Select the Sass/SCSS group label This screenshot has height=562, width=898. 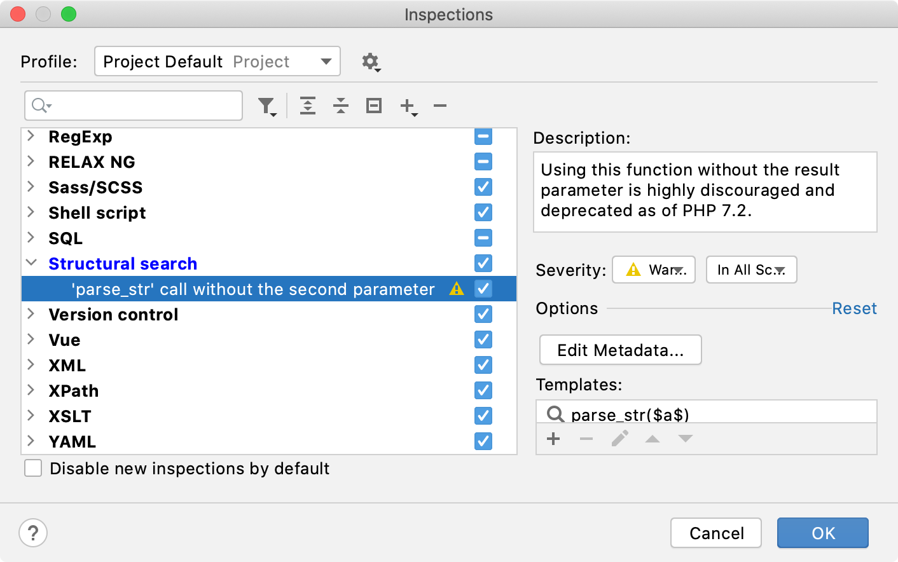tap(95, 187)
